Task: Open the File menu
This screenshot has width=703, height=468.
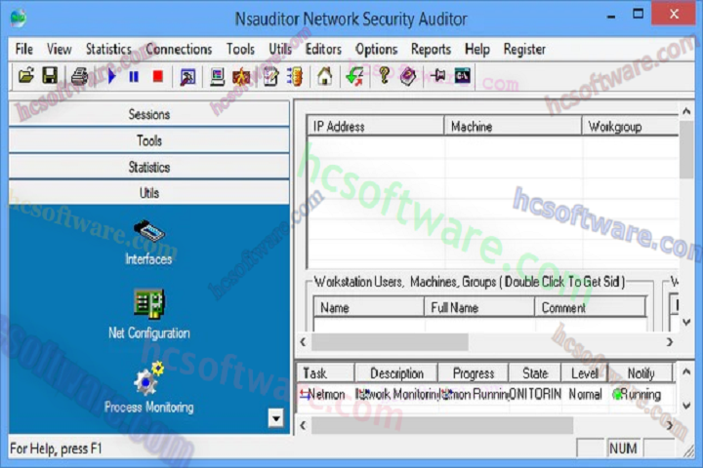Action: click(x=24, y=49)
